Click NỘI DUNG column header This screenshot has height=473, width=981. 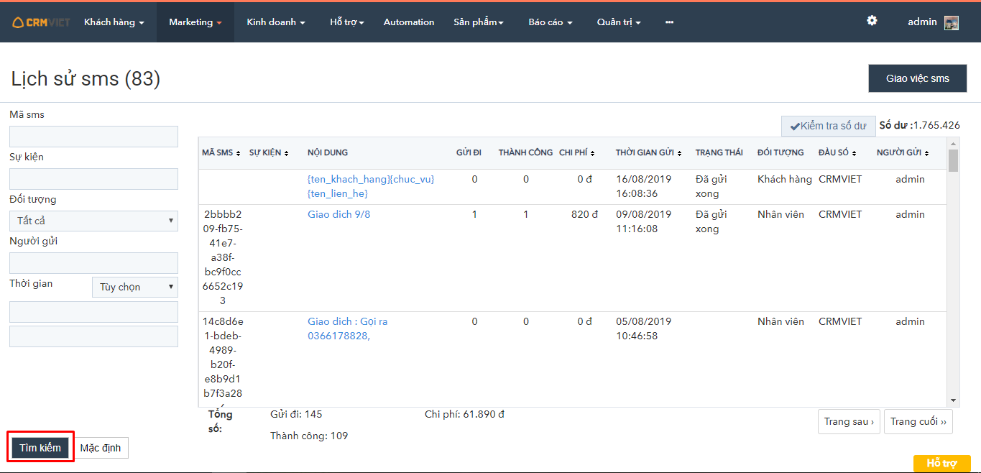pos(328,153)
